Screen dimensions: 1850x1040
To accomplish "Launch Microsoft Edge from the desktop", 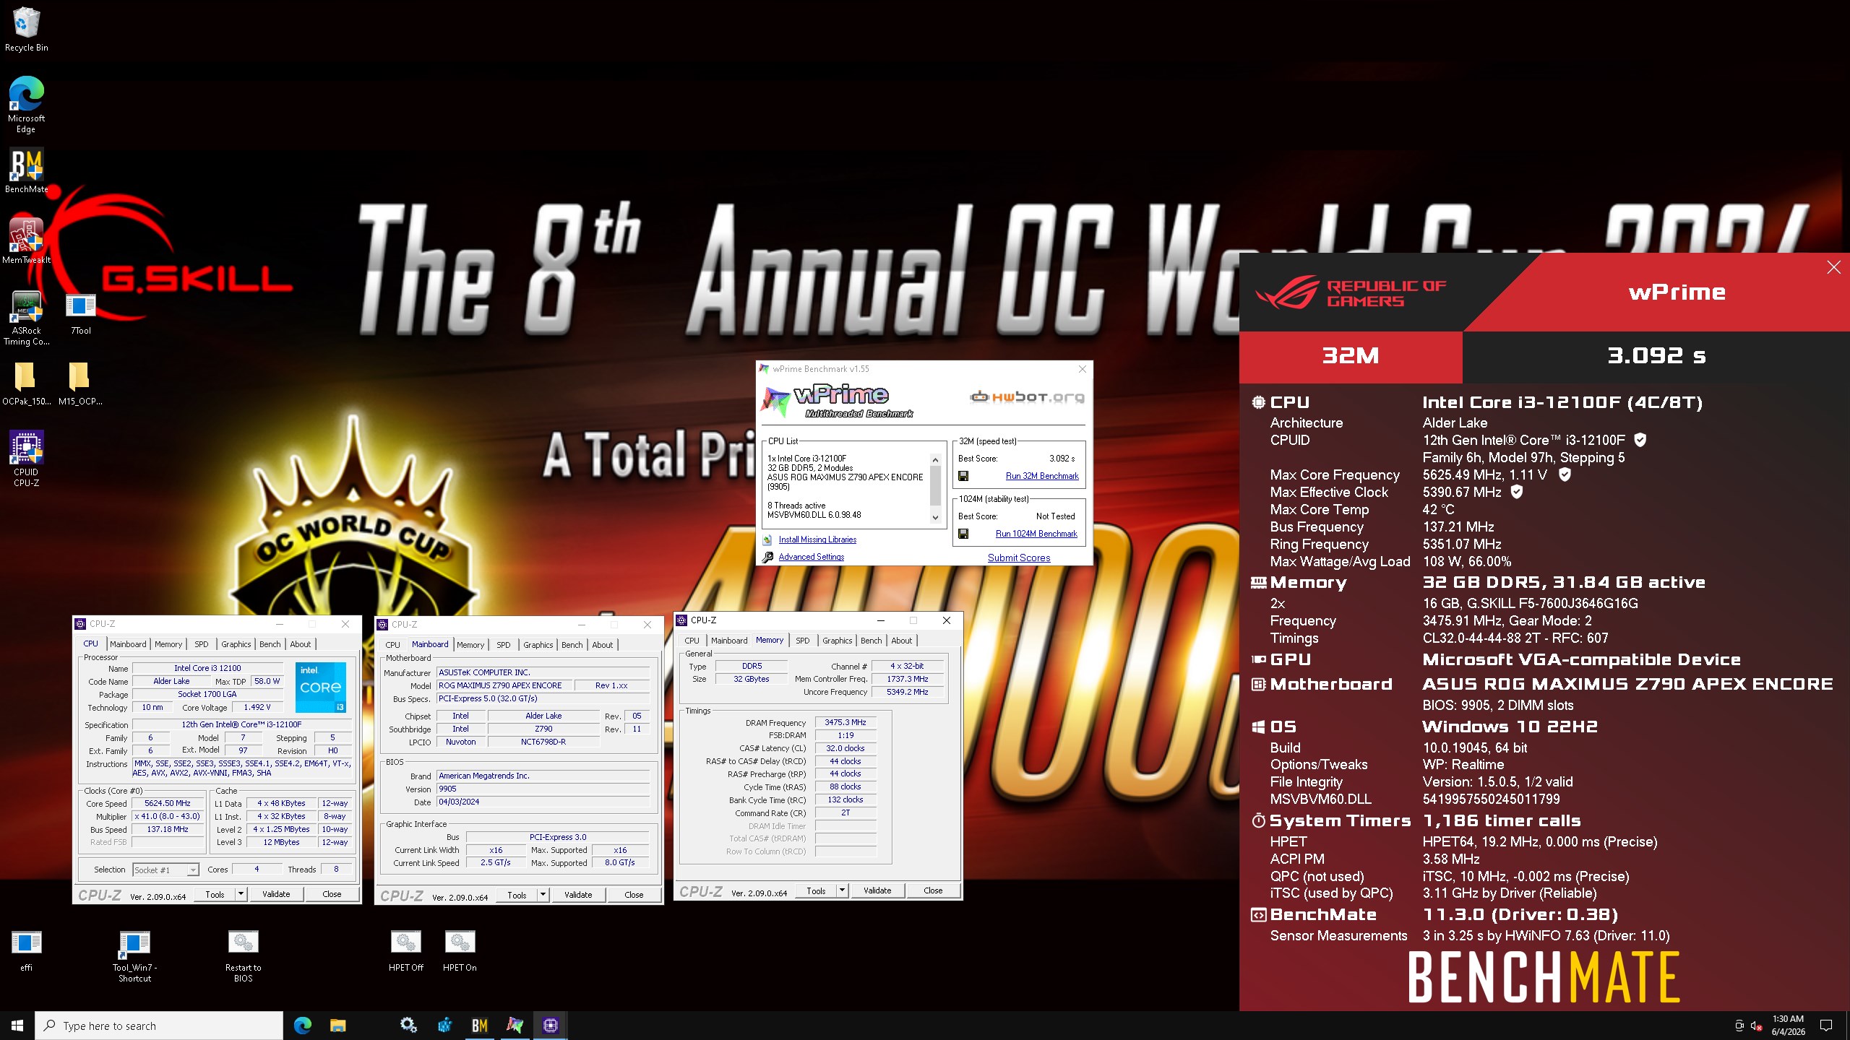I will pyautogui.click(x=26, y=105).
